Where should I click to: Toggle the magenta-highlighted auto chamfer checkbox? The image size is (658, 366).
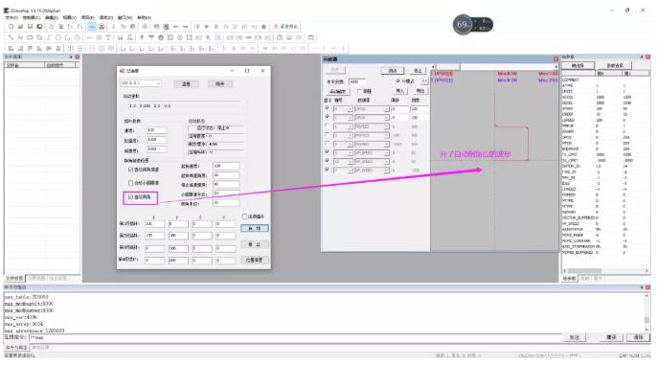click(x=131, y=196)
